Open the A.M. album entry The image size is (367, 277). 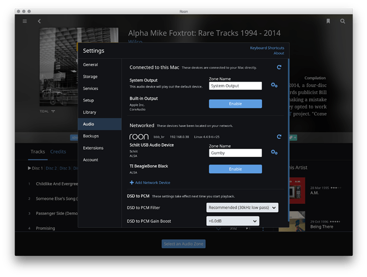pos(314,193)
